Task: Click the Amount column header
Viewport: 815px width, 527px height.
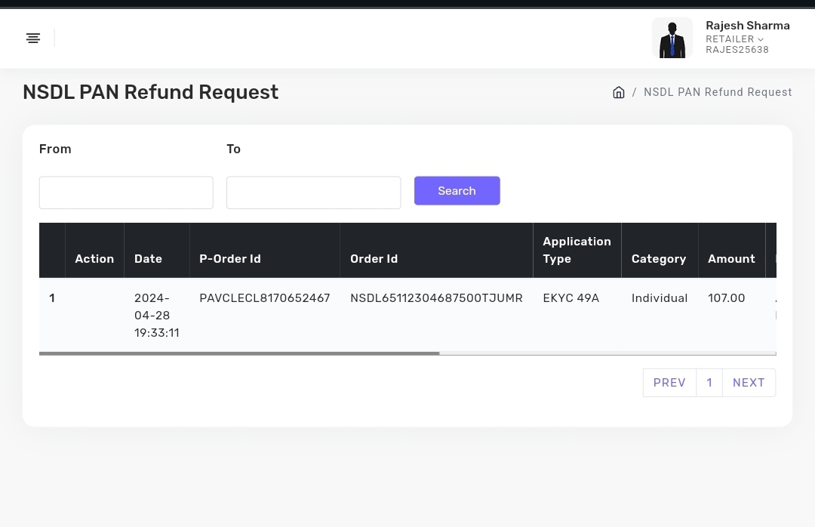Action: tap(731, 259)
